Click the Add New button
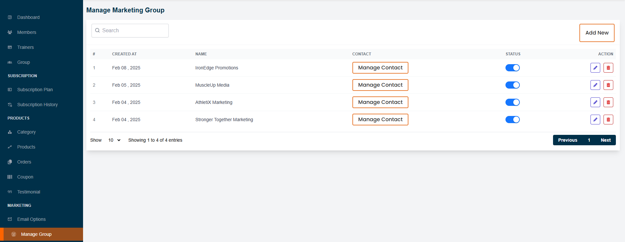 [x=597, y=33]
